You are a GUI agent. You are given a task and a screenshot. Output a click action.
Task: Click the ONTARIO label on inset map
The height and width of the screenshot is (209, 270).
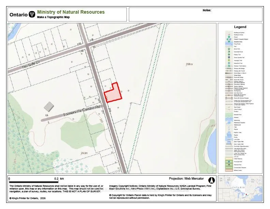239,187
